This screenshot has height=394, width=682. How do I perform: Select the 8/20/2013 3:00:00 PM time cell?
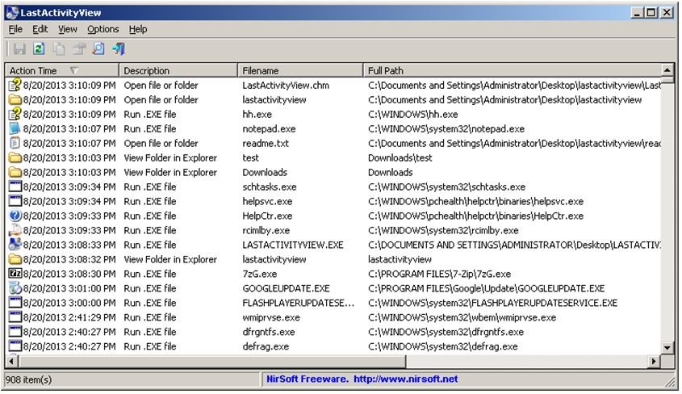click(x=69, y=303)
